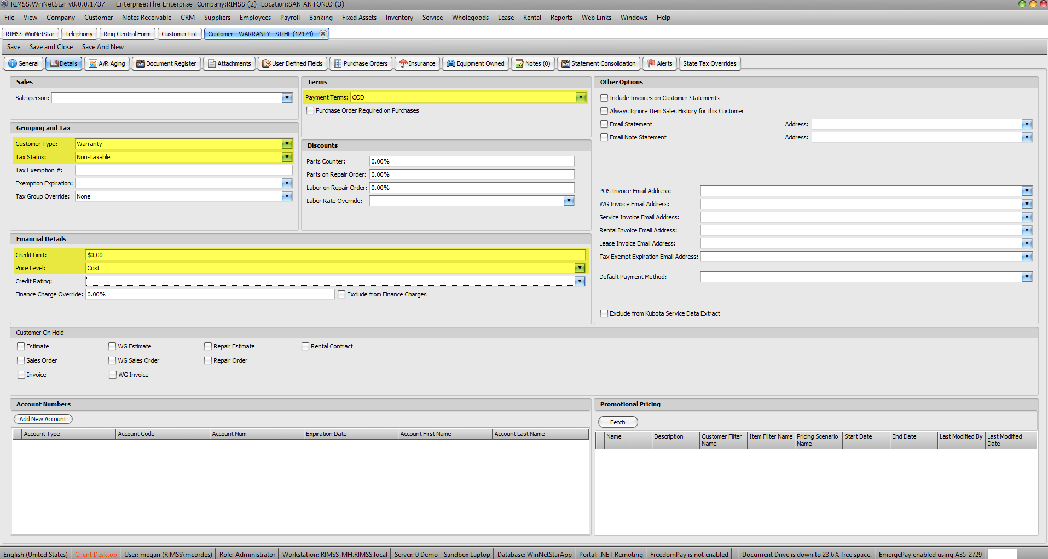
Task: Click the Tax Exemption # input field
Action: tap(183, 170)
